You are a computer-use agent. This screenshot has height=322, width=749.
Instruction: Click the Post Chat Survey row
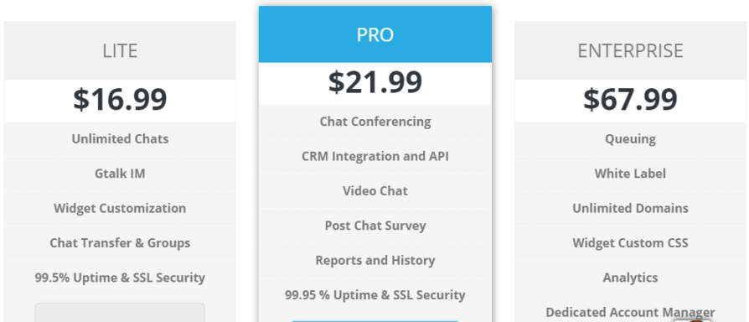click(x=375, y=226)
